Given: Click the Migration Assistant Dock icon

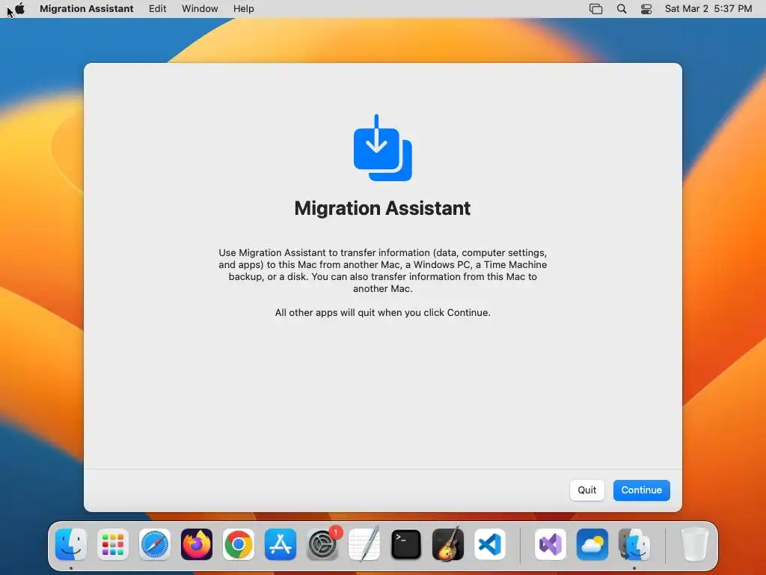Looking at the screenshot, I should tap(634, 544).
